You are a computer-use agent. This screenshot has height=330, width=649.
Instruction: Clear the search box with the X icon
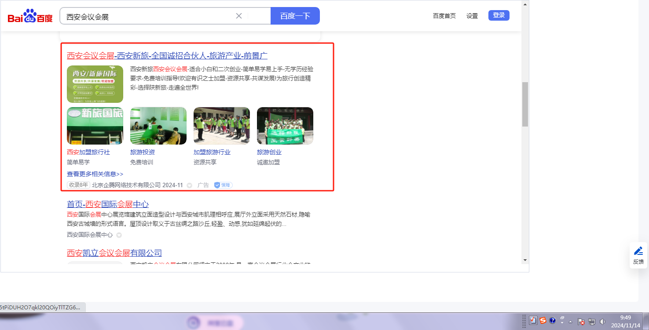click(239, 16)
